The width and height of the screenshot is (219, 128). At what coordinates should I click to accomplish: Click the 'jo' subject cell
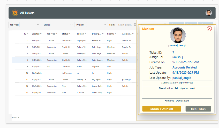click(78, 73)
